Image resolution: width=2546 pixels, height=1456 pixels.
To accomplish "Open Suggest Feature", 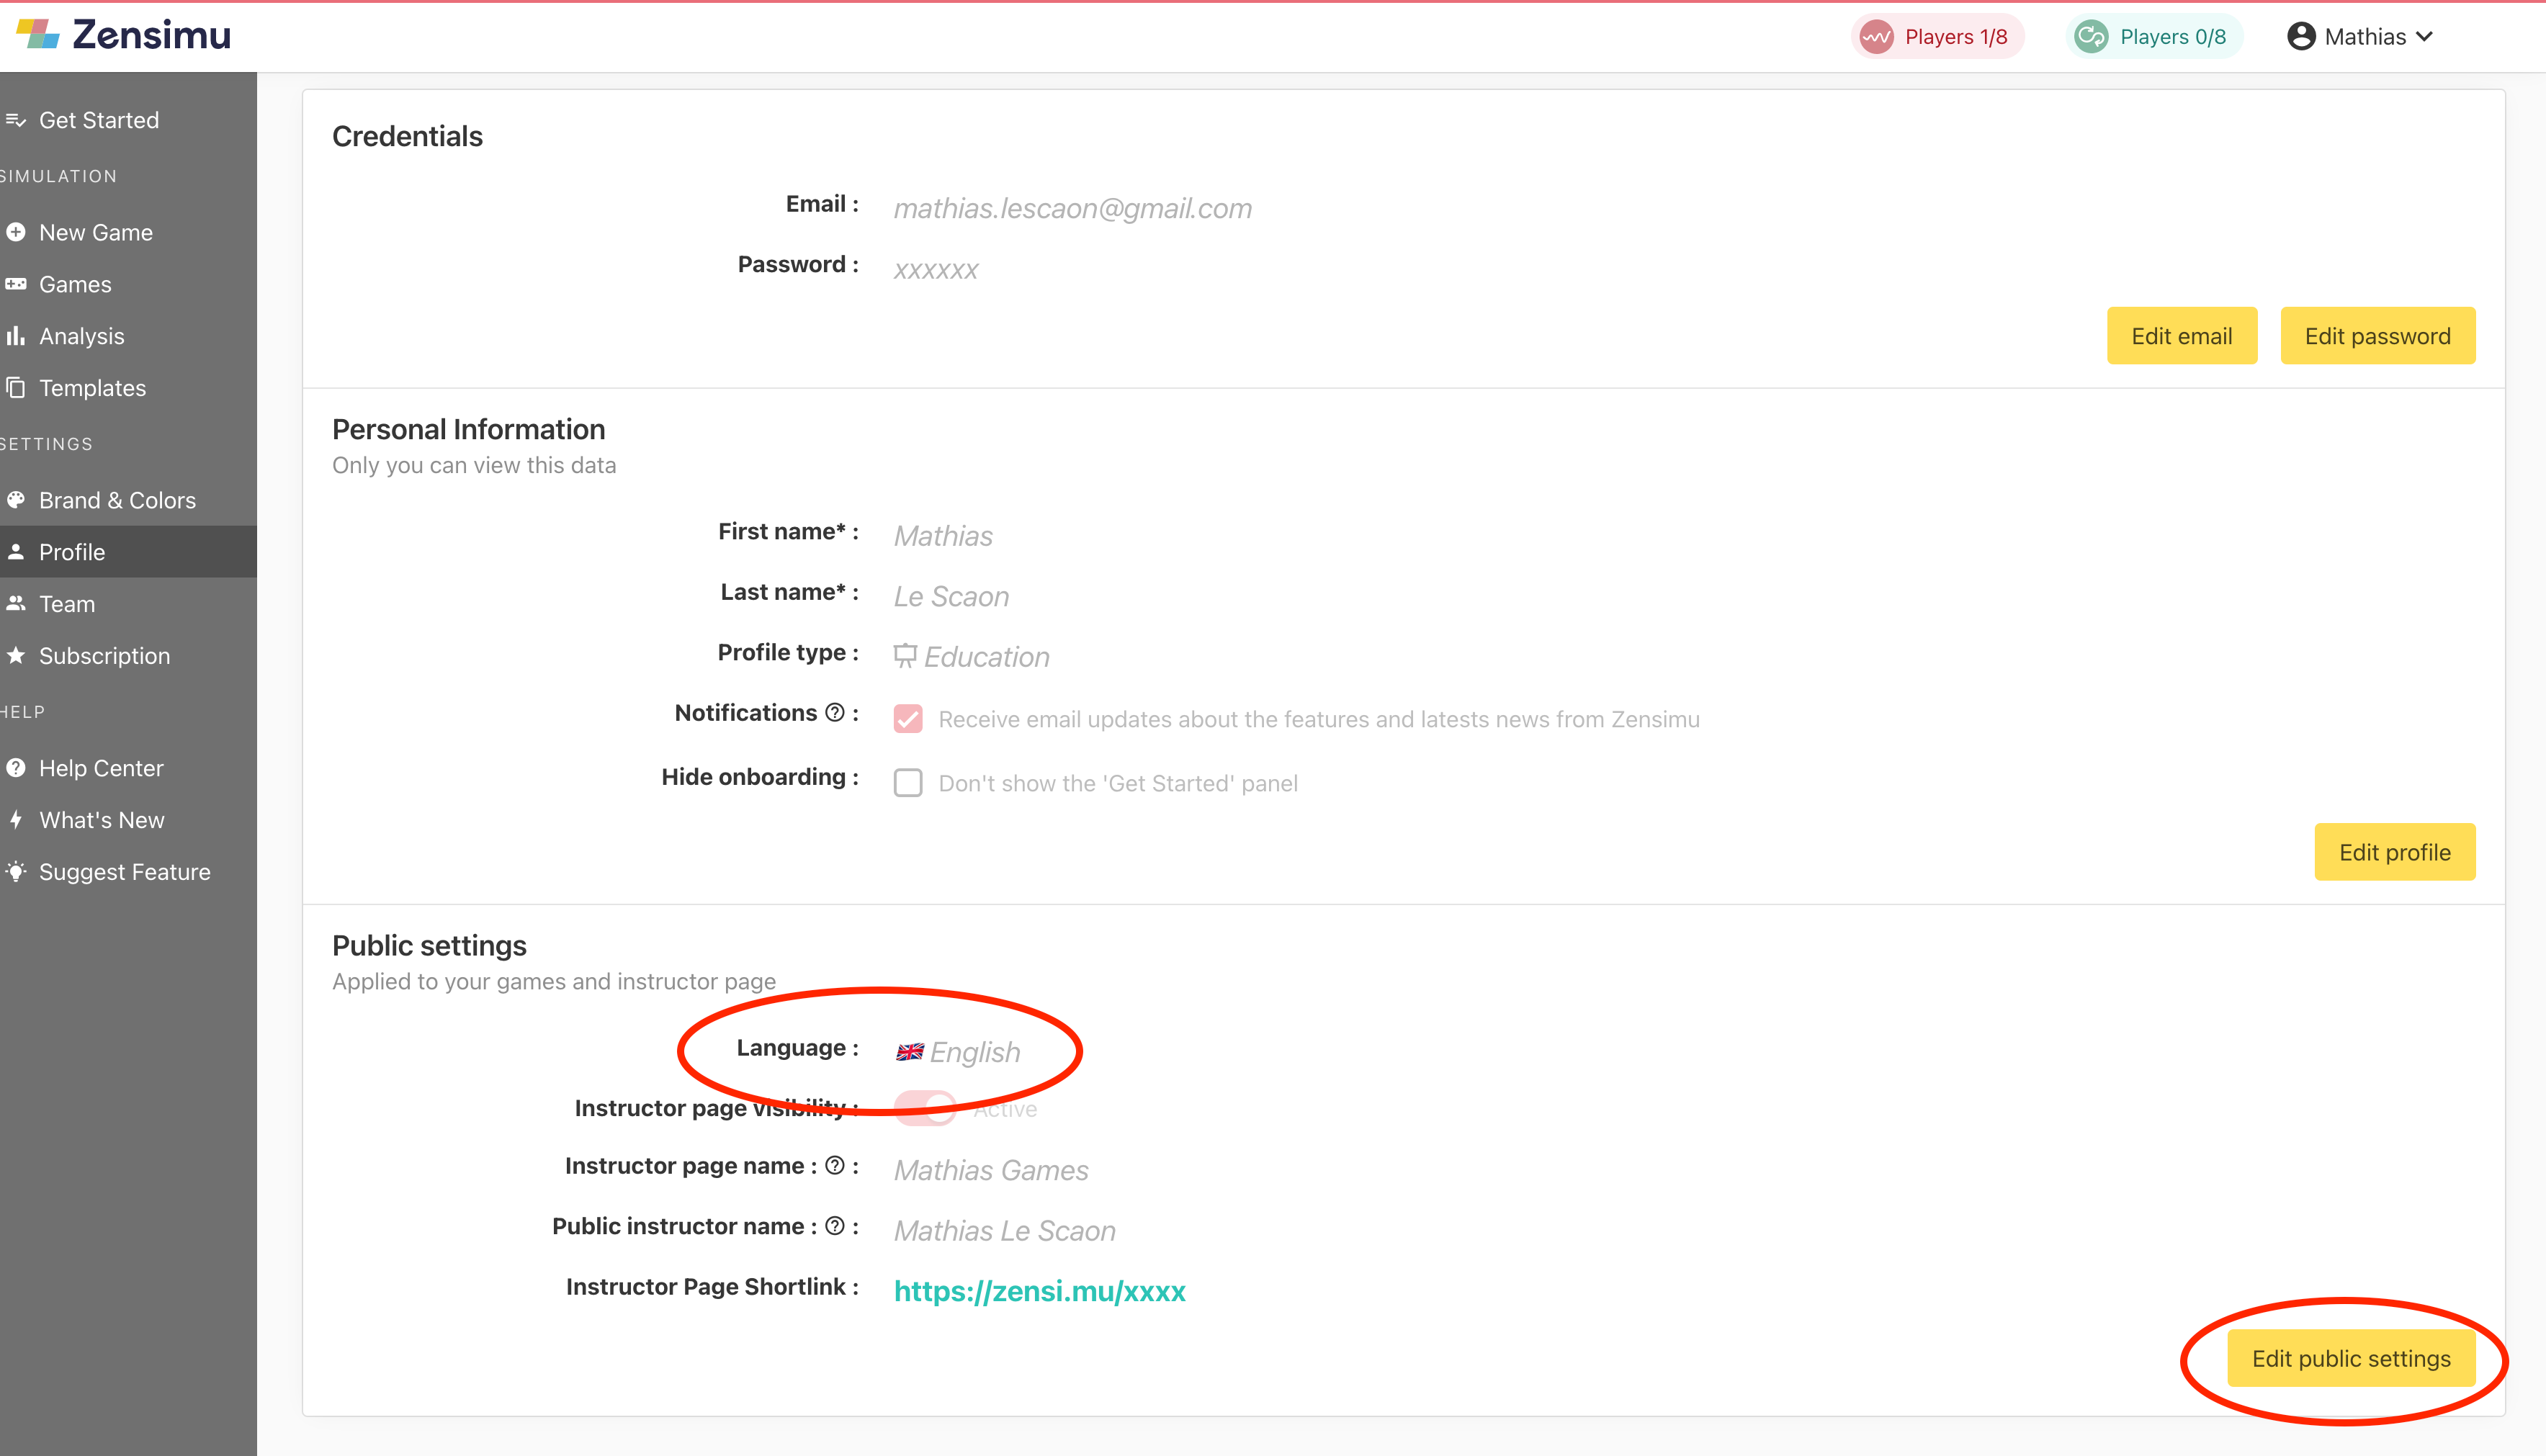I will (x=128, y=872).
